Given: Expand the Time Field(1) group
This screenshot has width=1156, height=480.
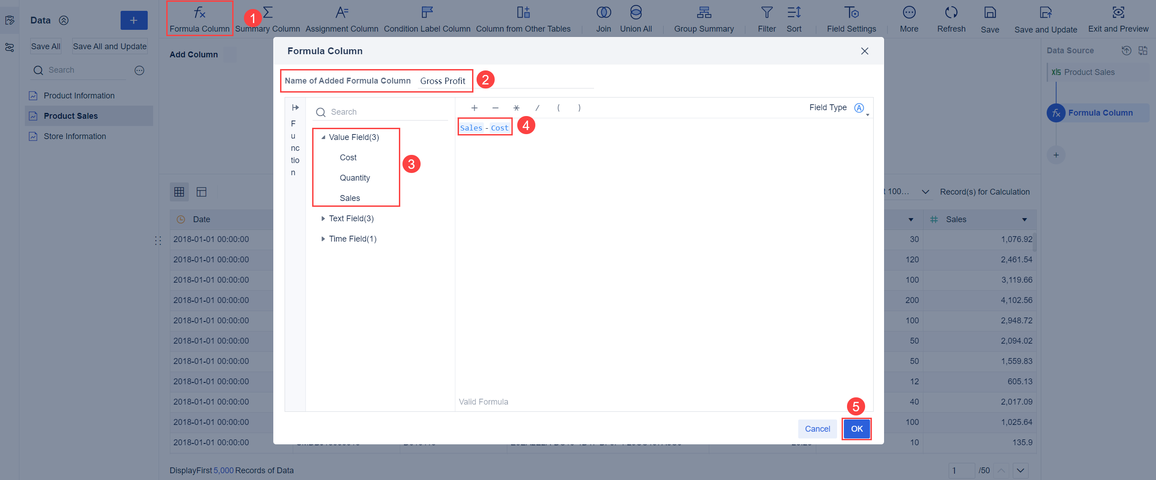Looking at the screenshot, I should pos(323,239).
